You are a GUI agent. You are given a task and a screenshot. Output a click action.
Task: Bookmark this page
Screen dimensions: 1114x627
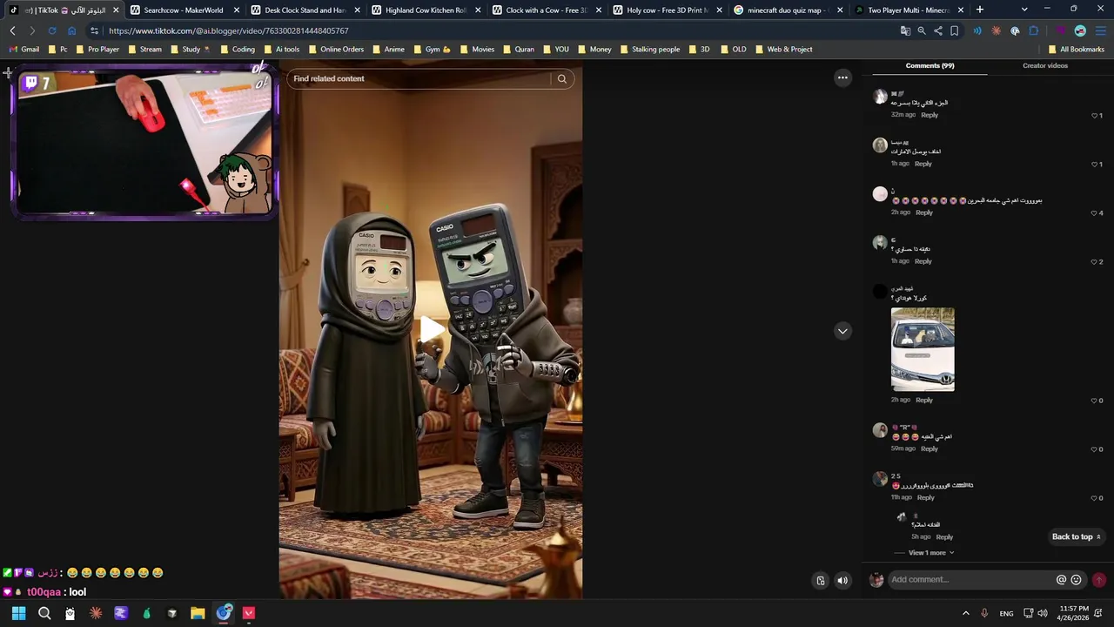(955, 30)
